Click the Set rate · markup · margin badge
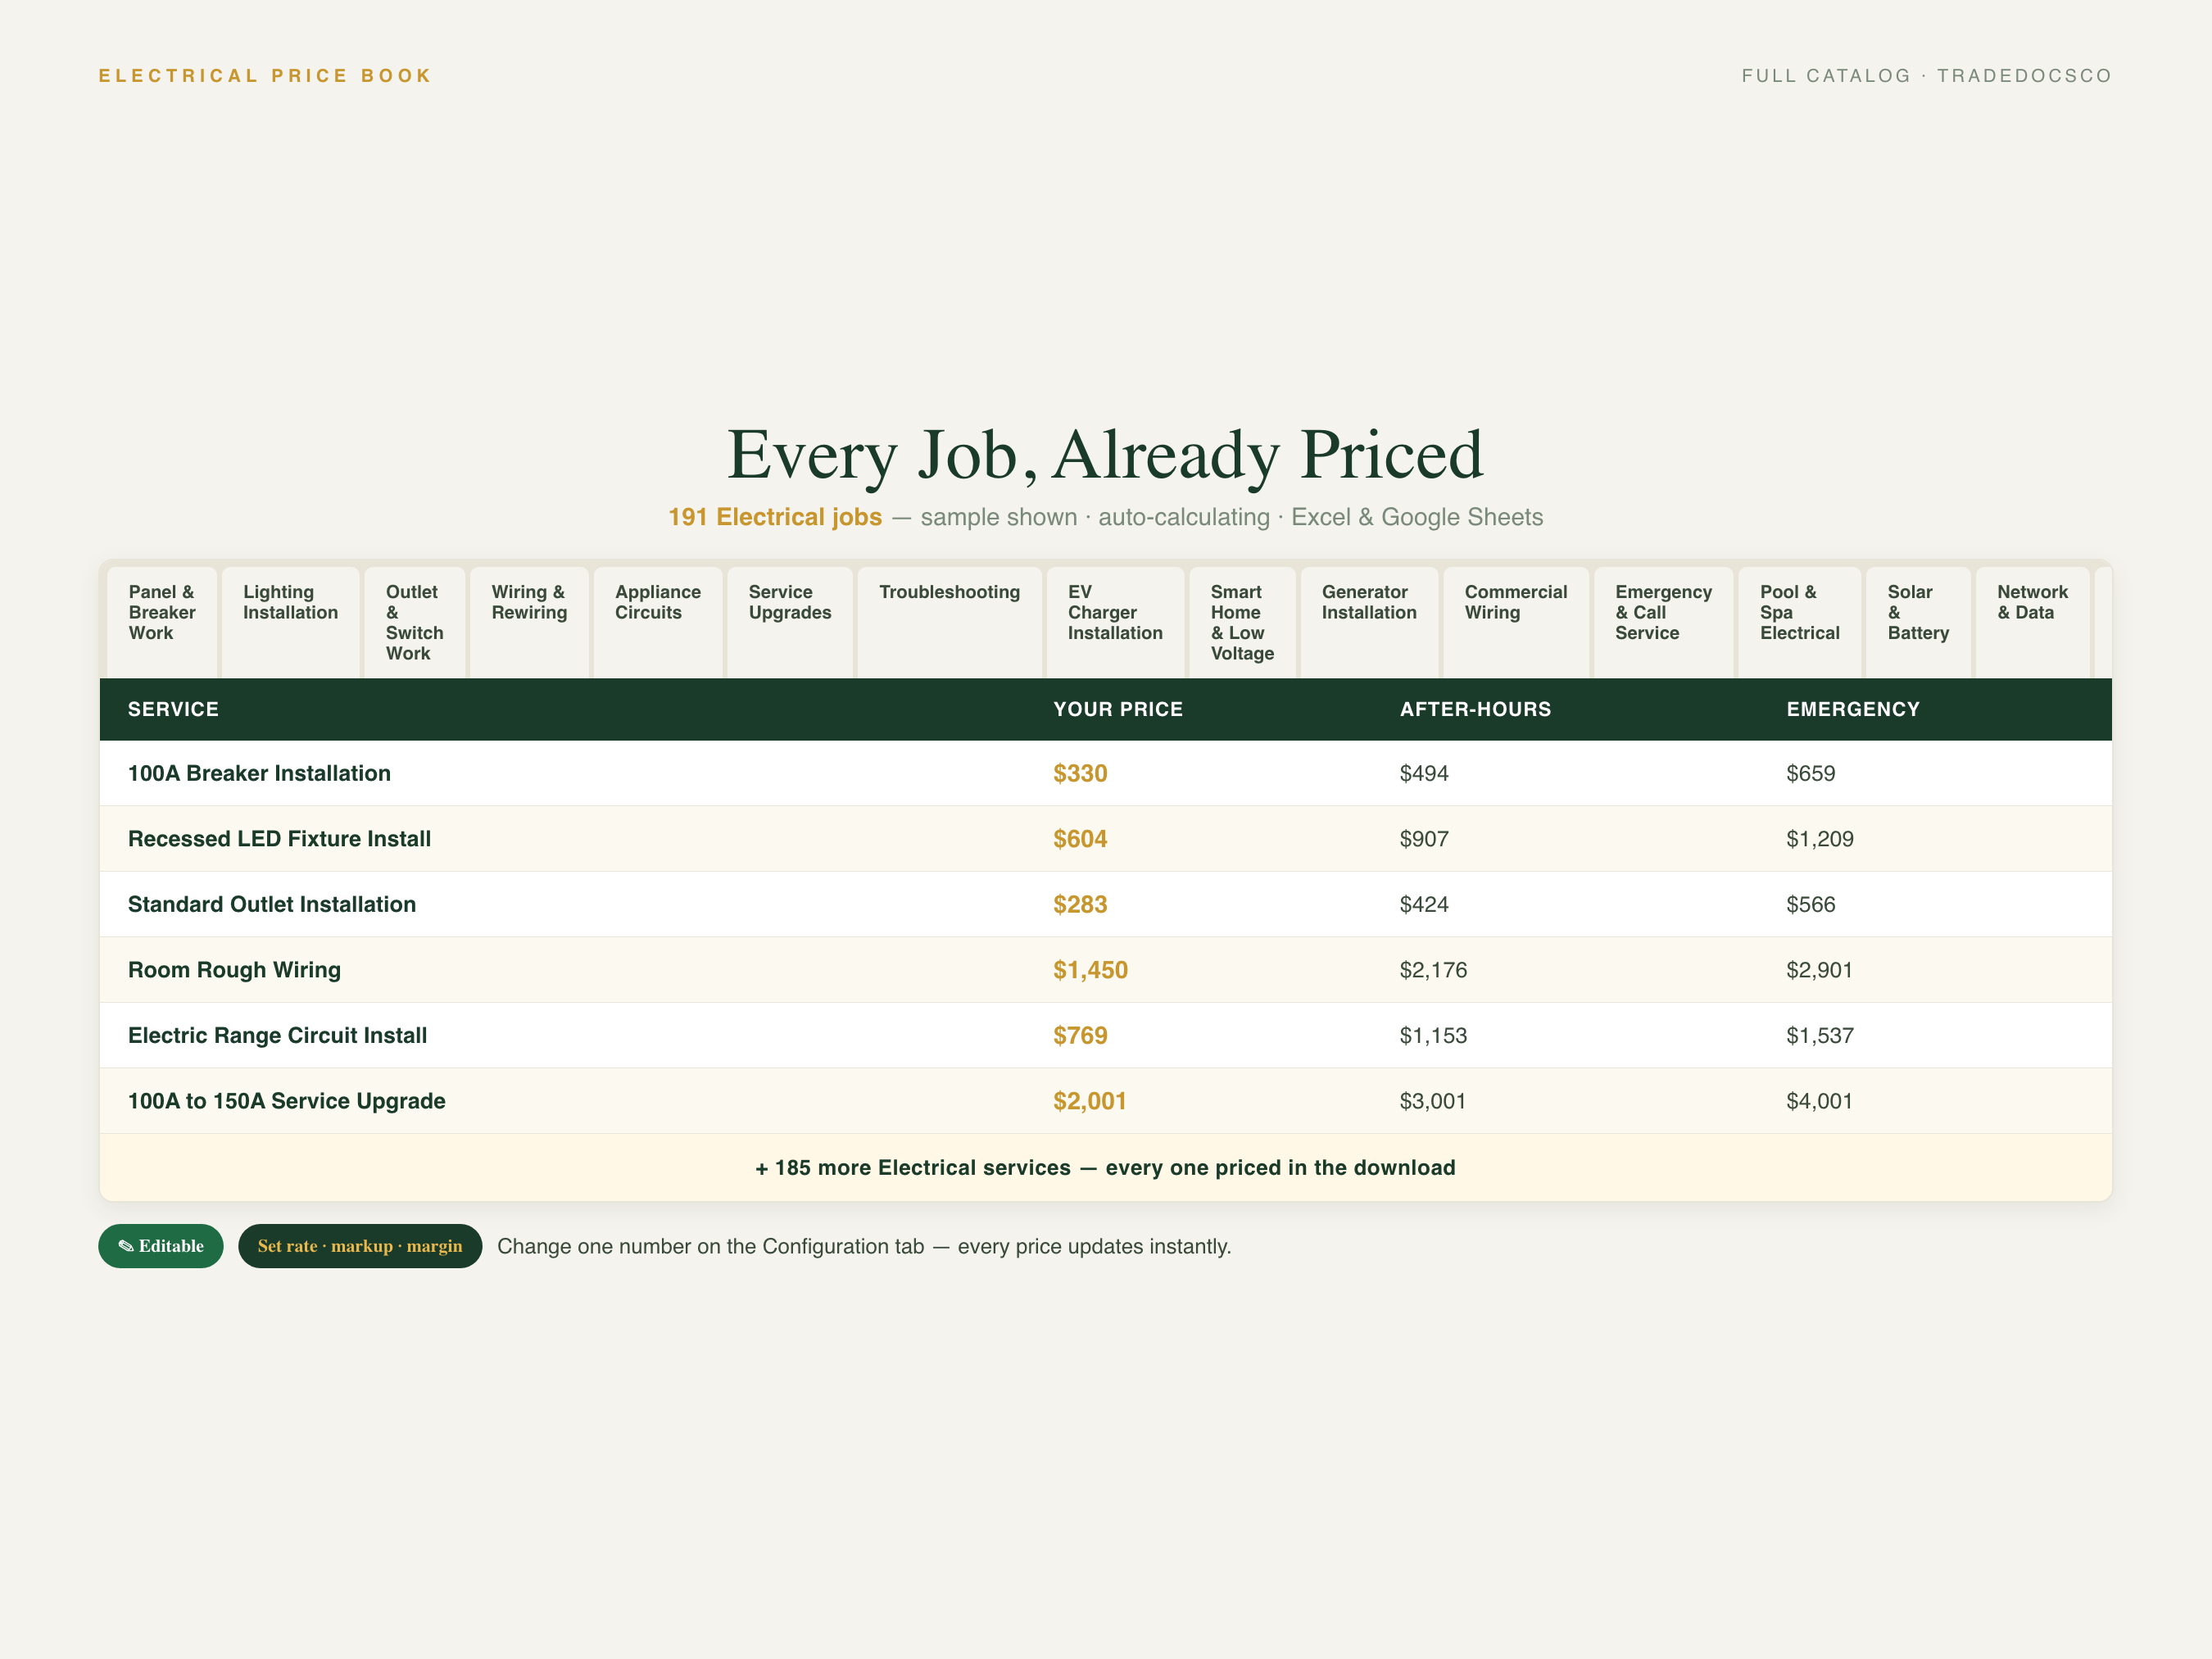The height and width of the screenshot is (1659, 2212). 360,1246
